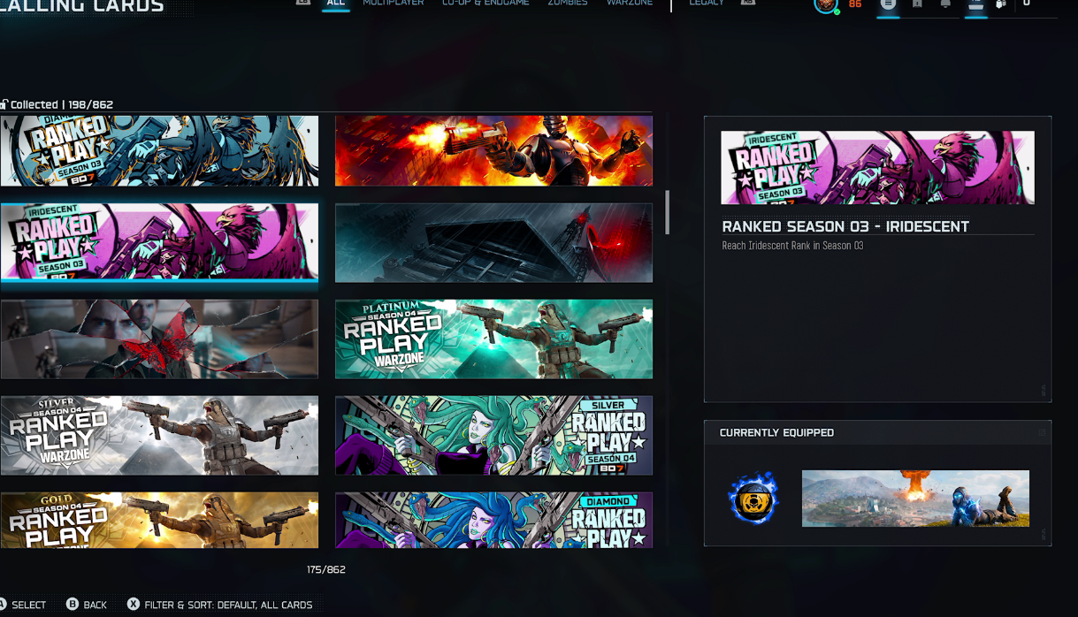The width and height of the screenshot is (1078, 617).
Task: Click 'RANKED SEASON 03 - IRIDESCENT' title
Action: [845, 226]
